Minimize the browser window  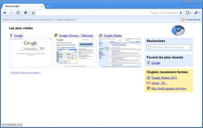pos(185,2)
